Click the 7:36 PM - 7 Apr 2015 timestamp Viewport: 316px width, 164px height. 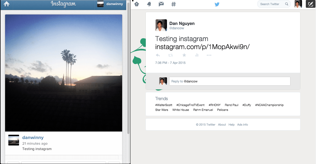170,63
